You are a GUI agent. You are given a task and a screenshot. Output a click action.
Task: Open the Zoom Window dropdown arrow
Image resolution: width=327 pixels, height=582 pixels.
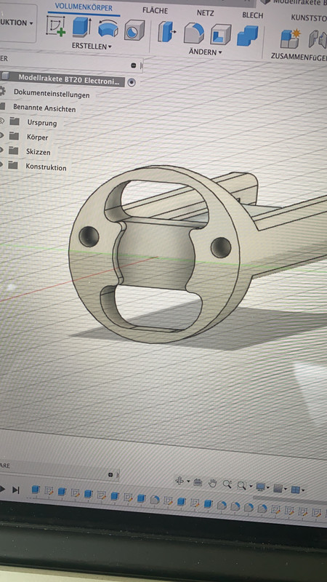pos(251,486)
